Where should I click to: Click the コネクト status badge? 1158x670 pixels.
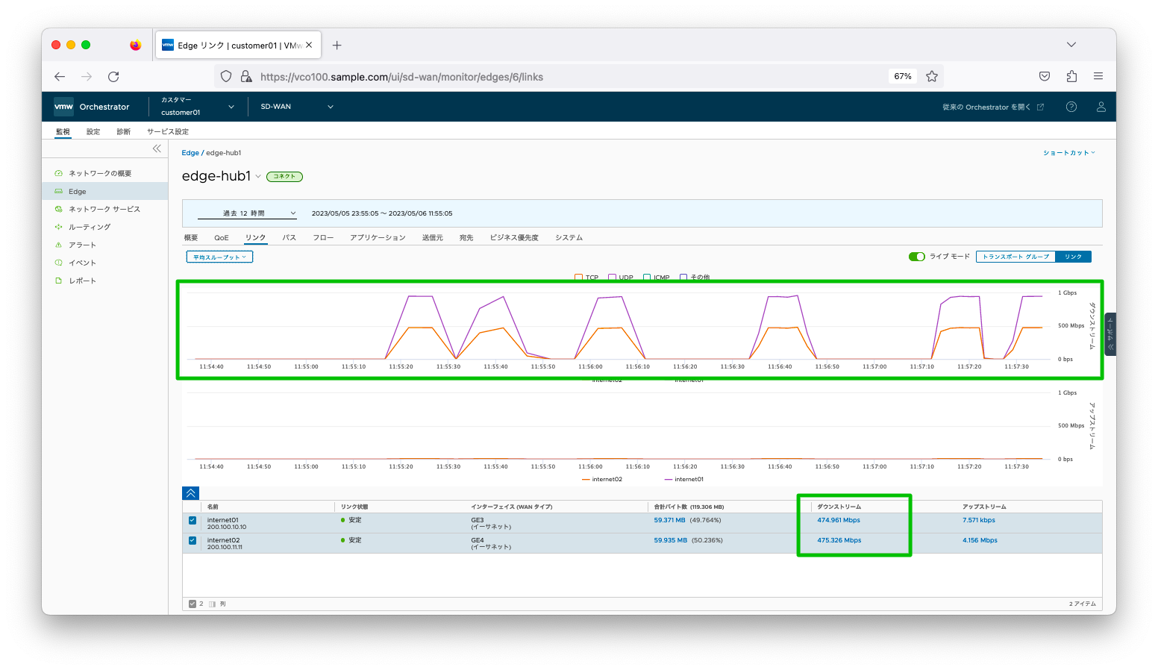tap(284, 176)
